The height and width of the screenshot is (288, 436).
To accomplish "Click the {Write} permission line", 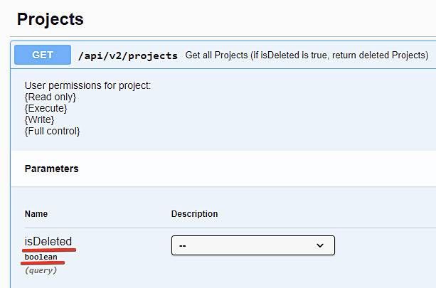I will coord(40,119).
